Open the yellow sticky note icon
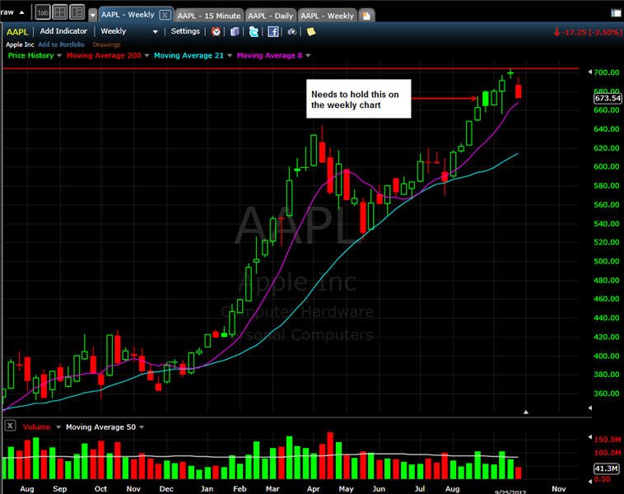624x494 pixels. click(x=311, y=31)
